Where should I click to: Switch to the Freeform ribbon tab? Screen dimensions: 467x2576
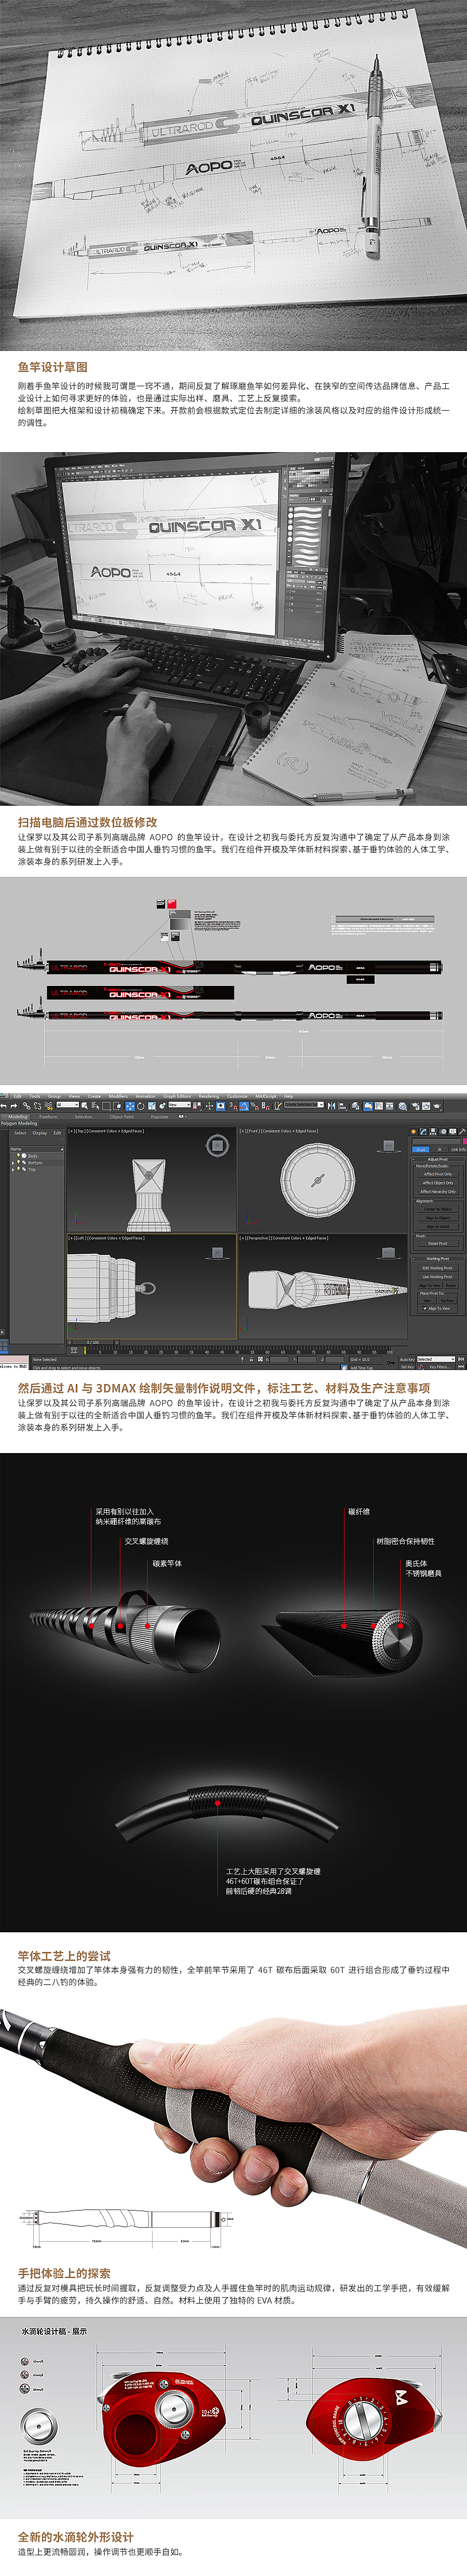(x=48, y=1117)
